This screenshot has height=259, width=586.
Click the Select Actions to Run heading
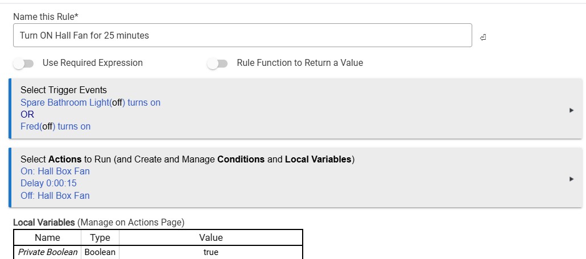click(188, 160)
